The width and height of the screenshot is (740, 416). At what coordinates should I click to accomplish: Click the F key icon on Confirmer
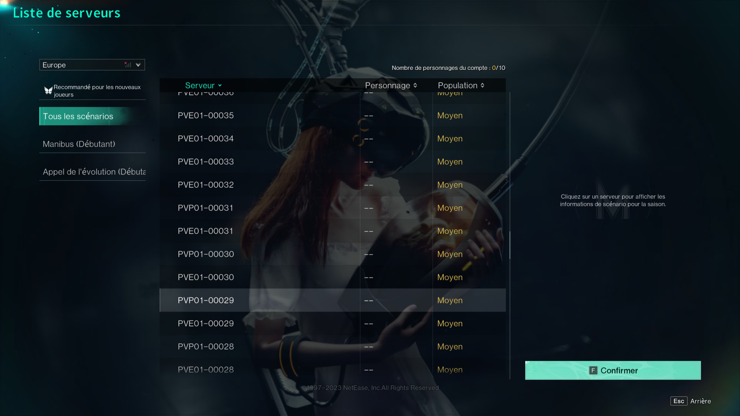593,370
